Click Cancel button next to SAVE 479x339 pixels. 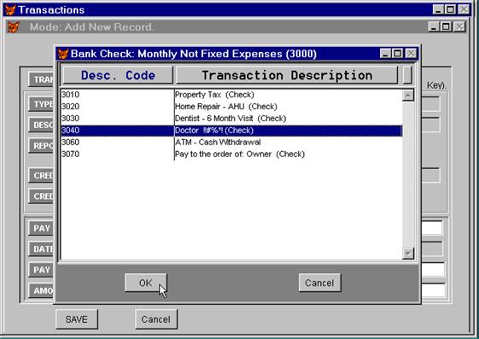156,319
